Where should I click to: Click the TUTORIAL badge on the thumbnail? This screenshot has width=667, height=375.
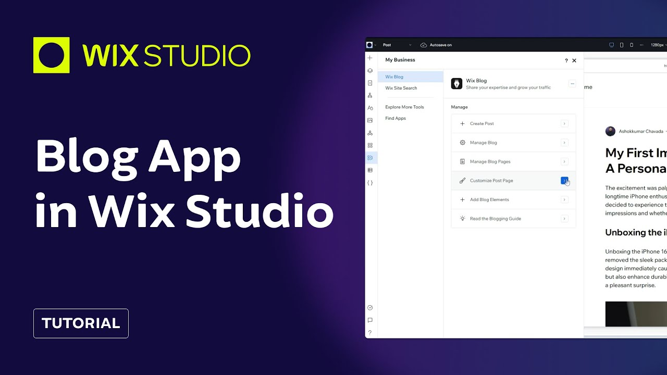tap(81, 323)
